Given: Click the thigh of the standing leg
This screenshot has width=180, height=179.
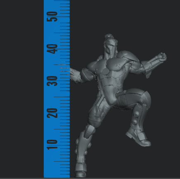Looking at the screenshot, I should click(x=95, y=115).
